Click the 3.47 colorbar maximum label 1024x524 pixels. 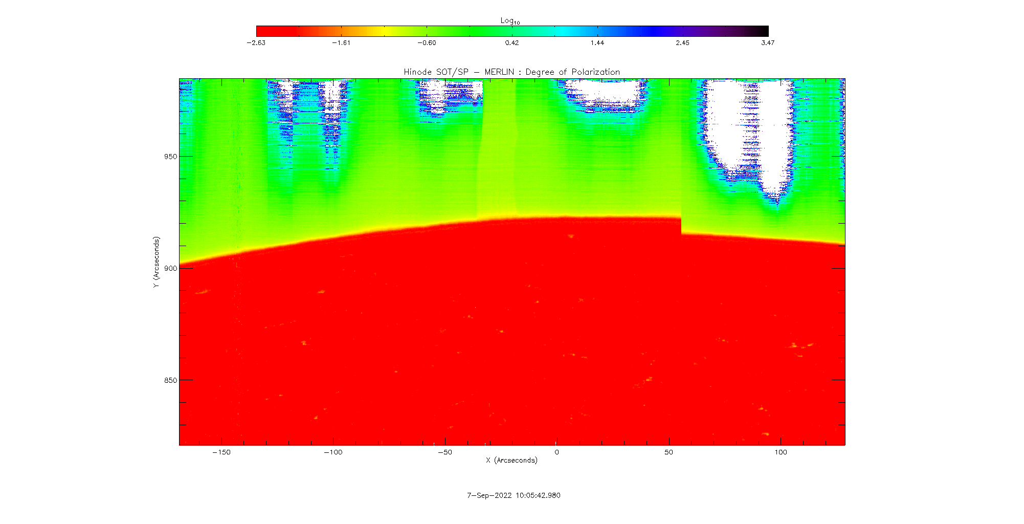767,43
